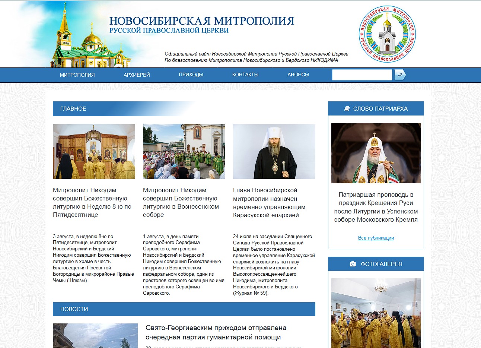Follow the Все публикации link
The width and height of the screenshot is (481, 348).
(376, 238)
